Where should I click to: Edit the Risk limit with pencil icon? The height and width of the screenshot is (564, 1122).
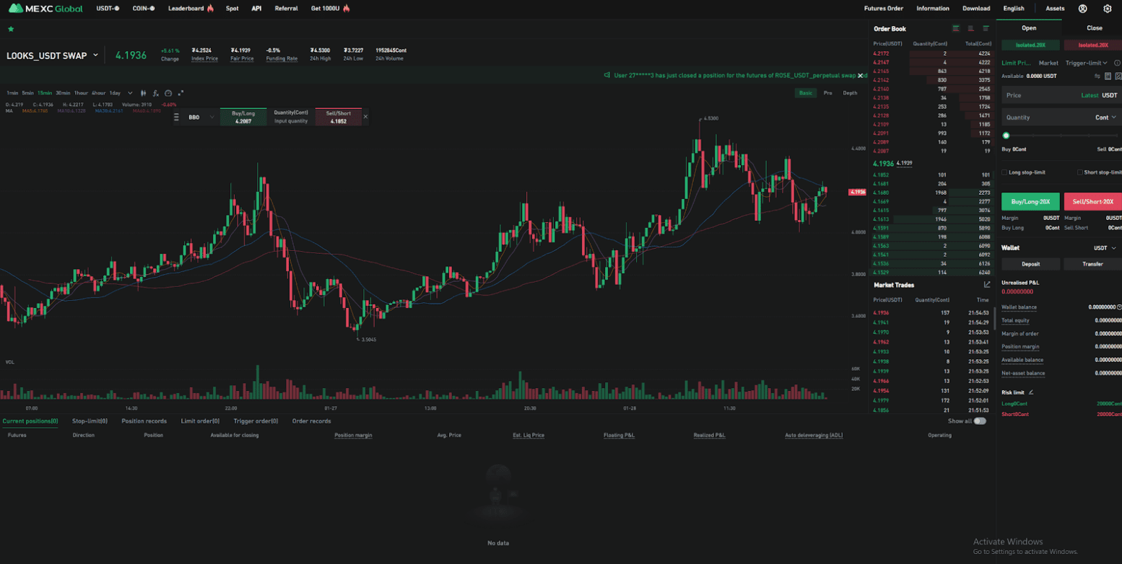(x=1031, y=392)
